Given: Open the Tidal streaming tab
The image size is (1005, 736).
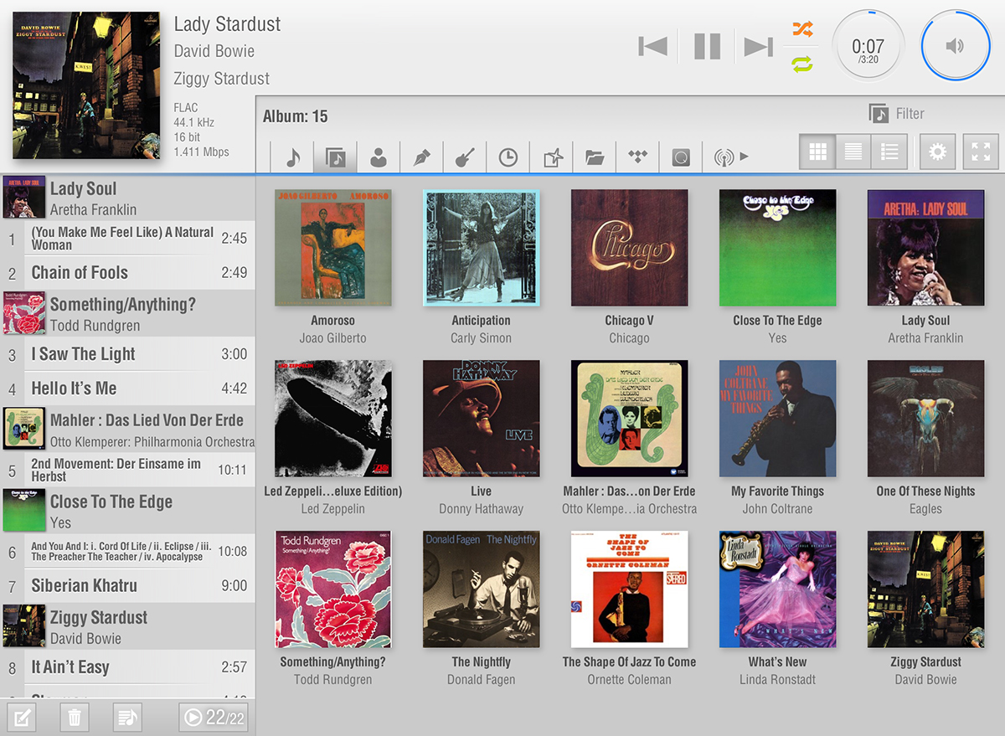Looking at the screenshot, I should [x=638, y=157].
